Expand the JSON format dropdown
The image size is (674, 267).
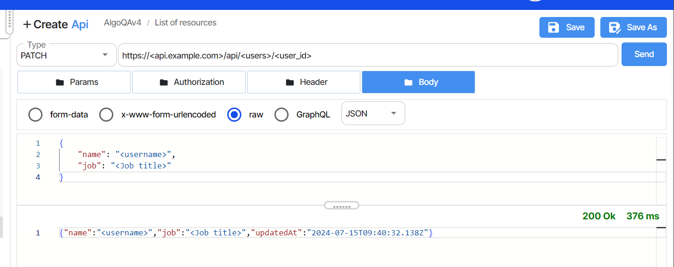tap(373, 114)
